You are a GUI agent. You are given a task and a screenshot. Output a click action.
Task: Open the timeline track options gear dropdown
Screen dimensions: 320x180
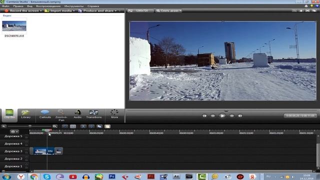[14, 132]
